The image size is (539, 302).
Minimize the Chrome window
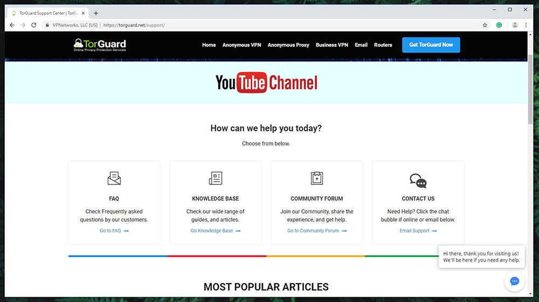coord(494,10)
